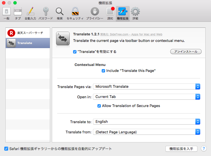Click the 機能拡張を入手 (Get Extensions) button
211x156 pixels.
click(181, 149)
